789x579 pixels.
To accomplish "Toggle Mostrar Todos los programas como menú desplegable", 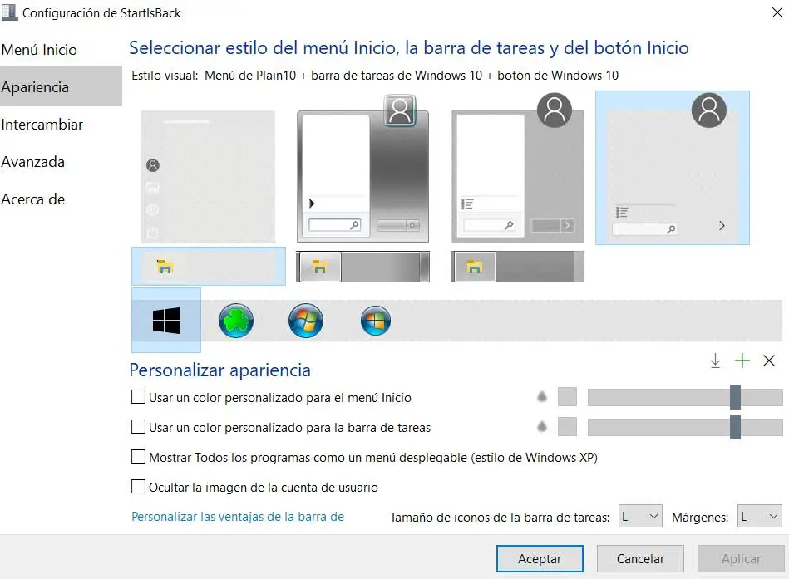I will pyautogui.click(x=138, y=457).
